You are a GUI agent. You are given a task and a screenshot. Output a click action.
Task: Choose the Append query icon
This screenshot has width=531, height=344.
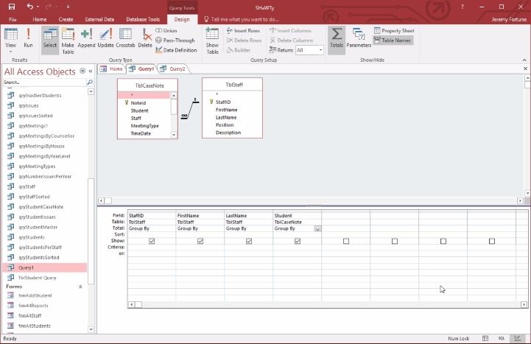[x=86, y=38]
